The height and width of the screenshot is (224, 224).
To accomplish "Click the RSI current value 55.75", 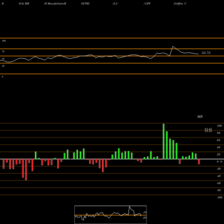I will point(206,53).
